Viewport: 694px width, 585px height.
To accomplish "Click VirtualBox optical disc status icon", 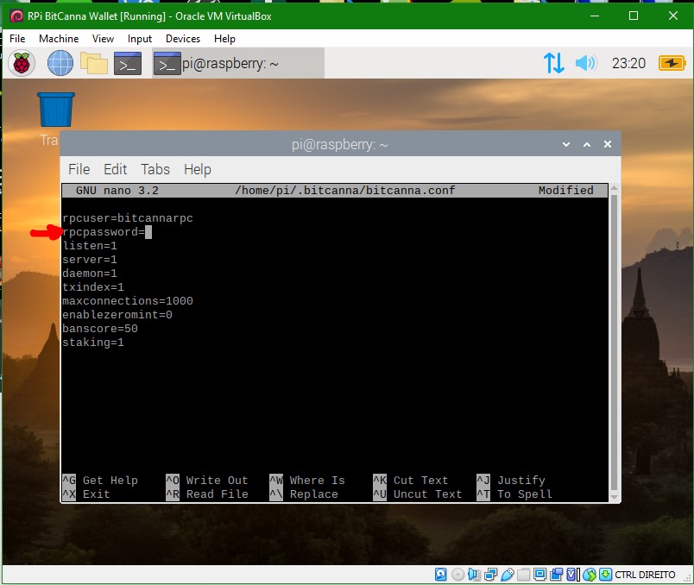I will pyautogui.click(x=458, y=575).
